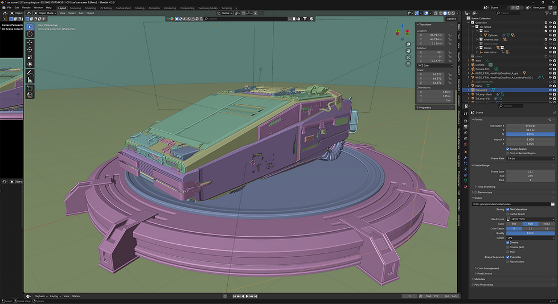
Task: Activate the Rotate tool
Action: 30,50
